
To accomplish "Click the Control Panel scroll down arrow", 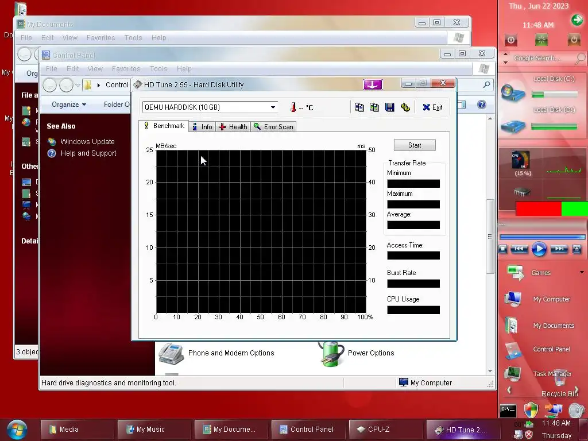I will tap(490, 371).
